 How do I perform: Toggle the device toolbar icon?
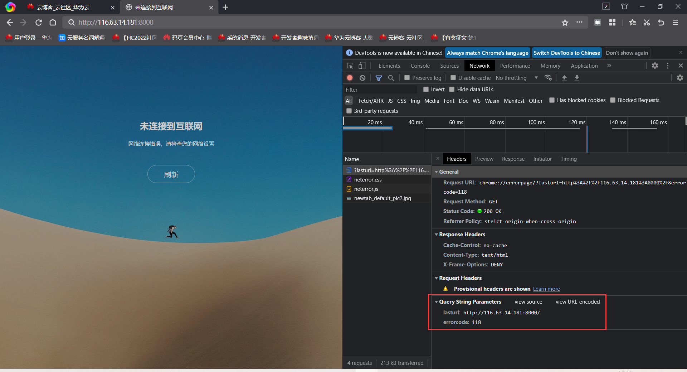362,66
